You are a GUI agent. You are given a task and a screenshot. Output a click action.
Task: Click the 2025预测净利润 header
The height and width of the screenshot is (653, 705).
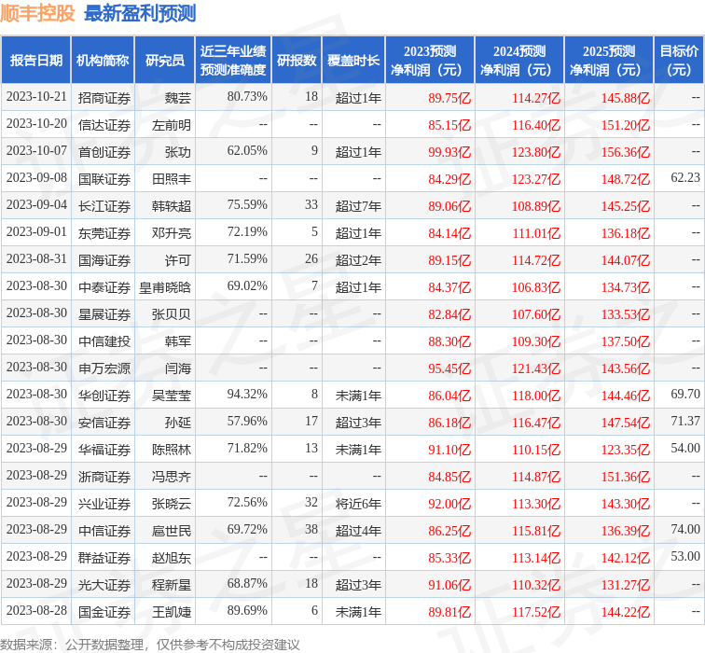[x=609, y=61]
